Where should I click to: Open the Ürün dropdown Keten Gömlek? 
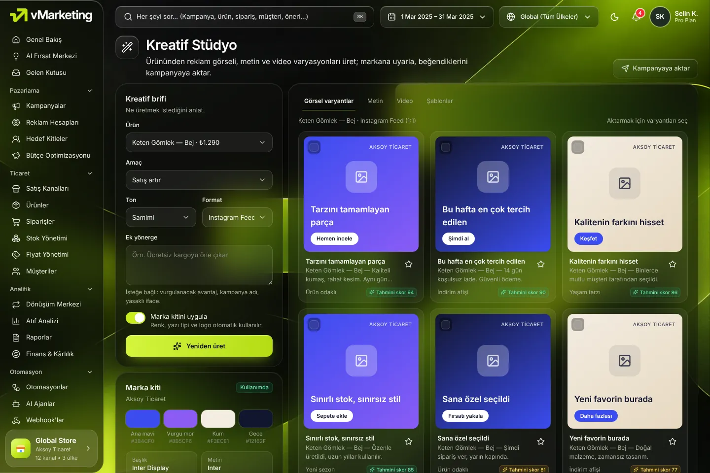pos(199,142)
